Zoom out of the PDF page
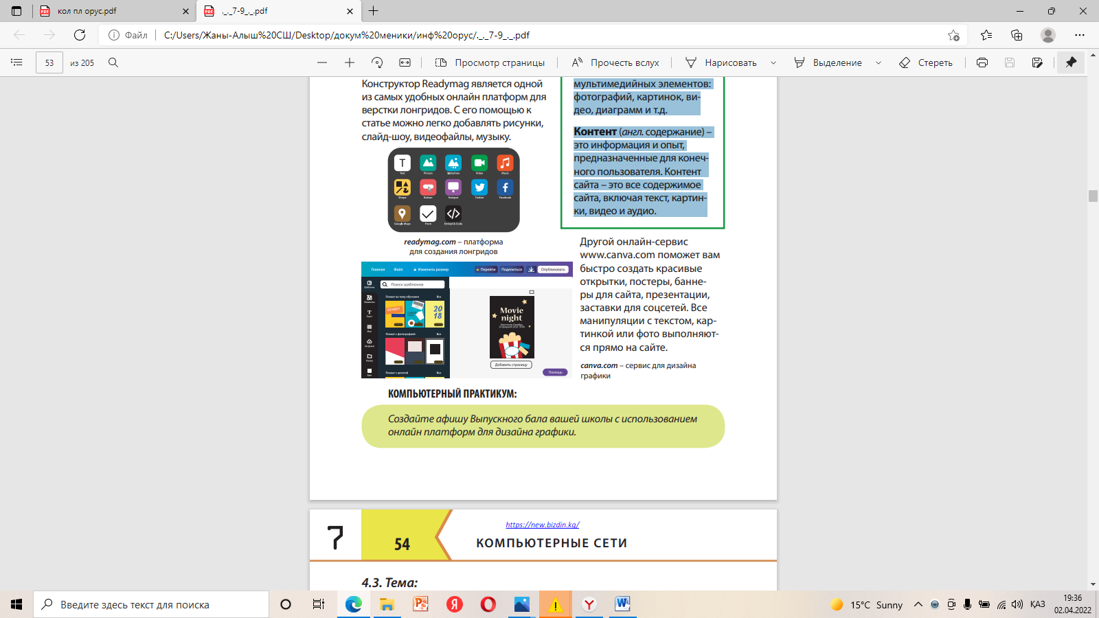Image resolution: width=1099 pixels, height=618 pixels. (322, 62)
